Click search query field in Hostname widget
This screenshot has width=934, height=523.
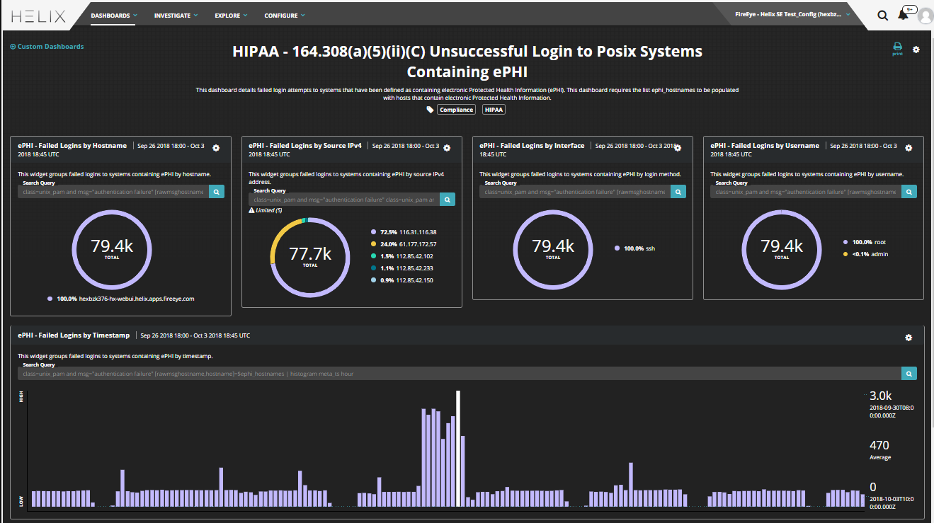[113, 191]
